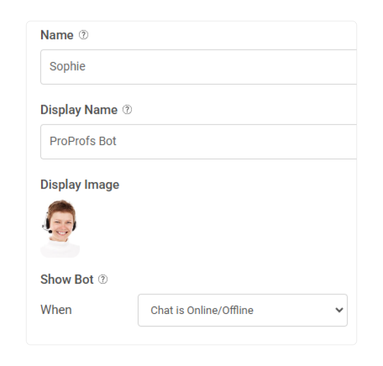The width and height of the screenshot is (383, 366).
Task: Click the 'Name' field label
Action: click(x=57, y=35)
